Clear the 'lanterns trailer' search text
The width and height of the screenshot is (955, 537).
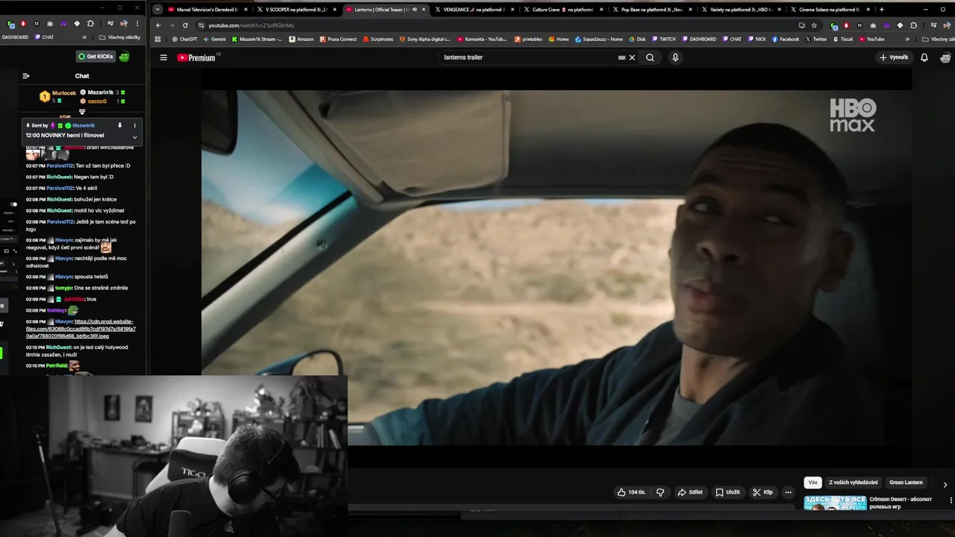pos(632,57)
